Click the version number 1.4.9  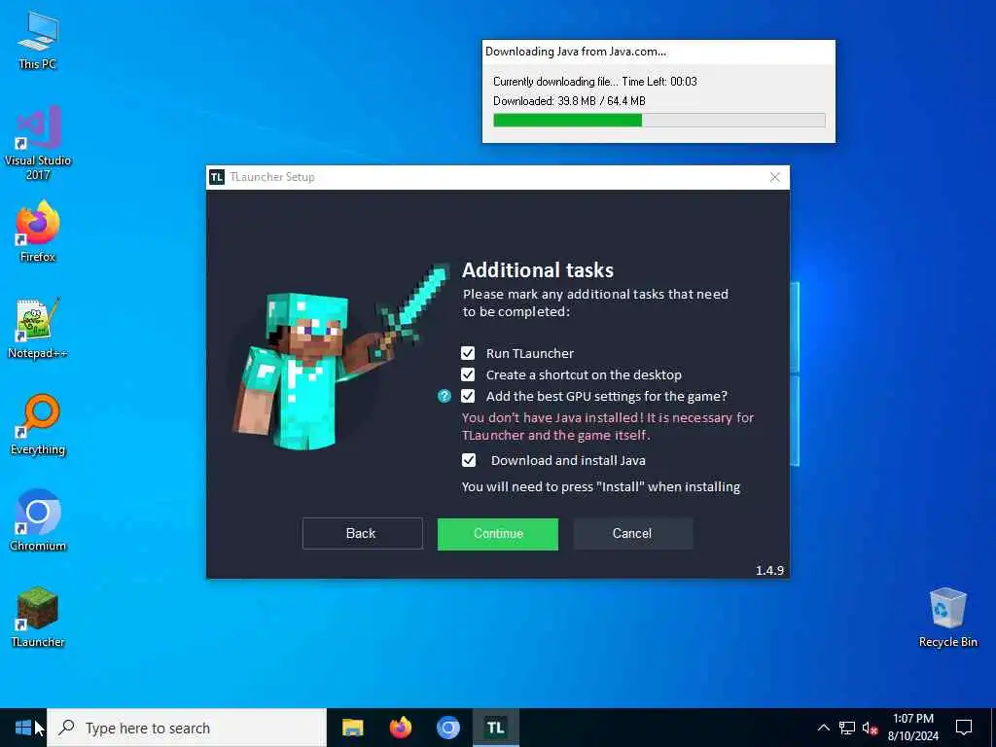pos(769,570)
